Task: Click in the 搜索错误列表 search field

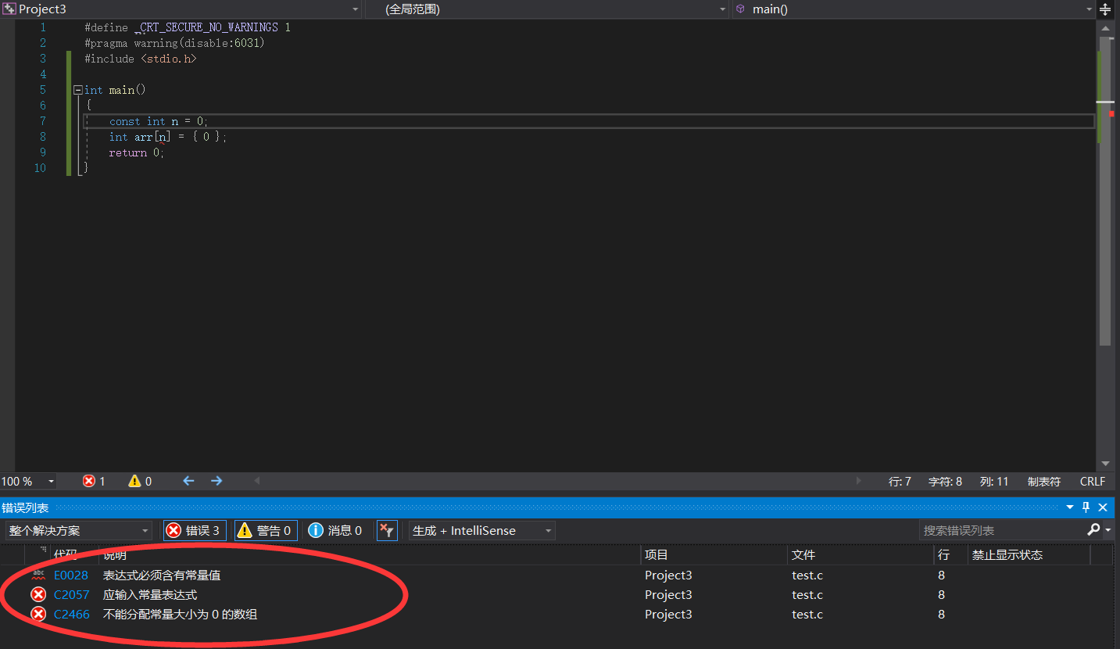Action: click(1002, 530)
